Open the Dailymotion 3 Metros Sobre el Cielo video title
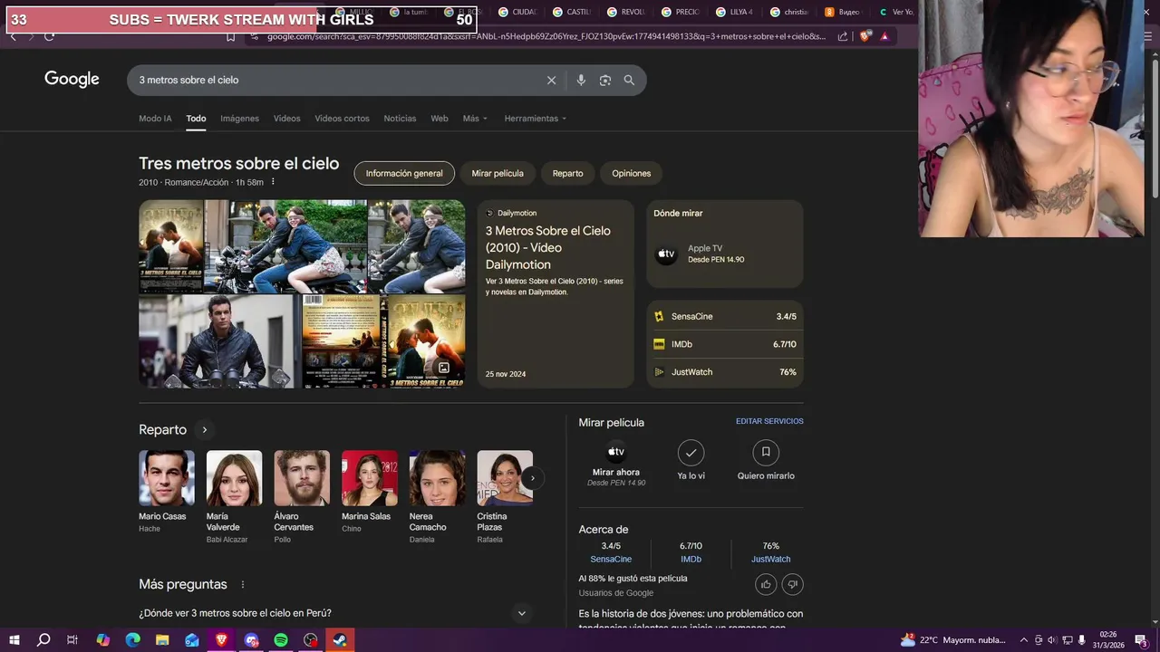Image resolution: width=1160 pixels, height=652 pixels. 548,247
